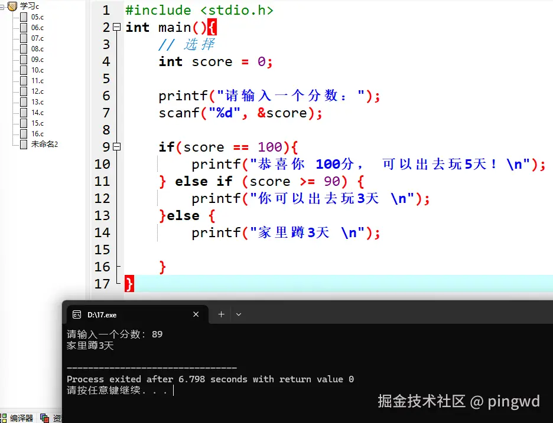Click the file icon beside 未命名2
This screenshot has width=553, height=423.
coord(24,144)
